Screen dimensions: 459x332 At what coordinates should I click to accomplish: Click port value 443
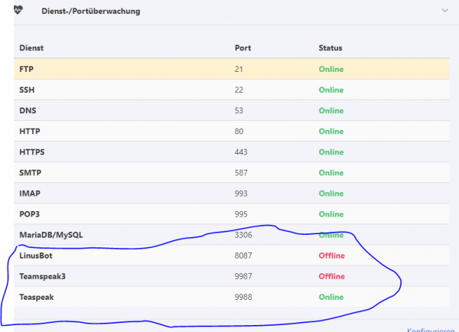[x=241, y=152]
